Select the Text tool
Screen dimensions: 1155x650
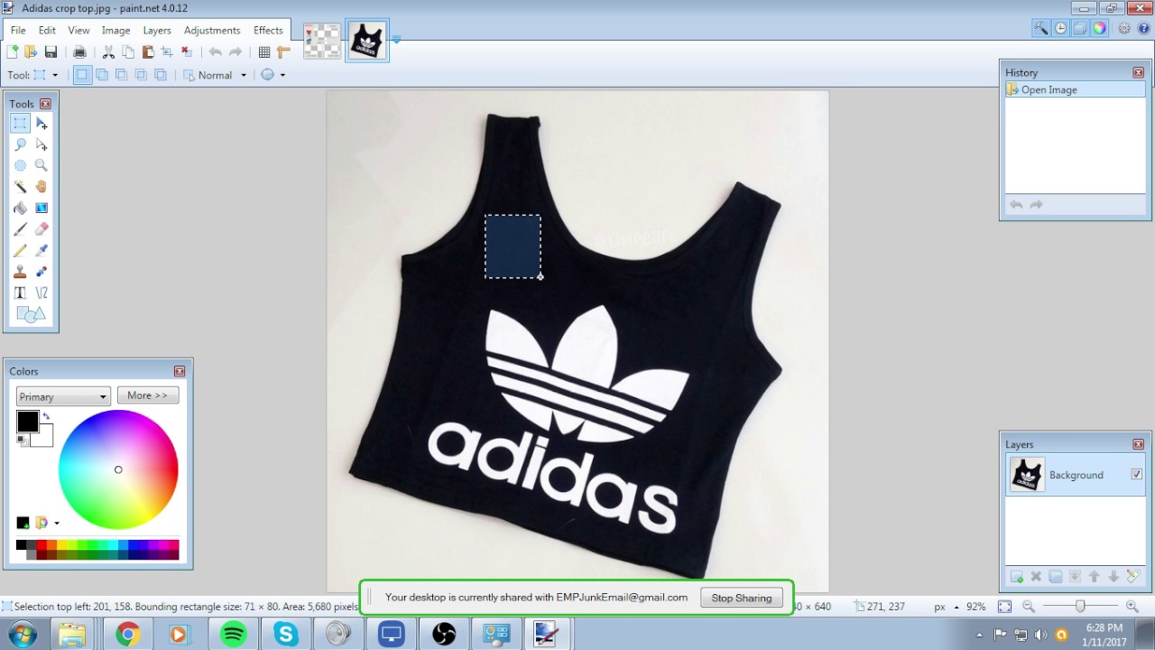pyautogui.click(x=20, y=292)
